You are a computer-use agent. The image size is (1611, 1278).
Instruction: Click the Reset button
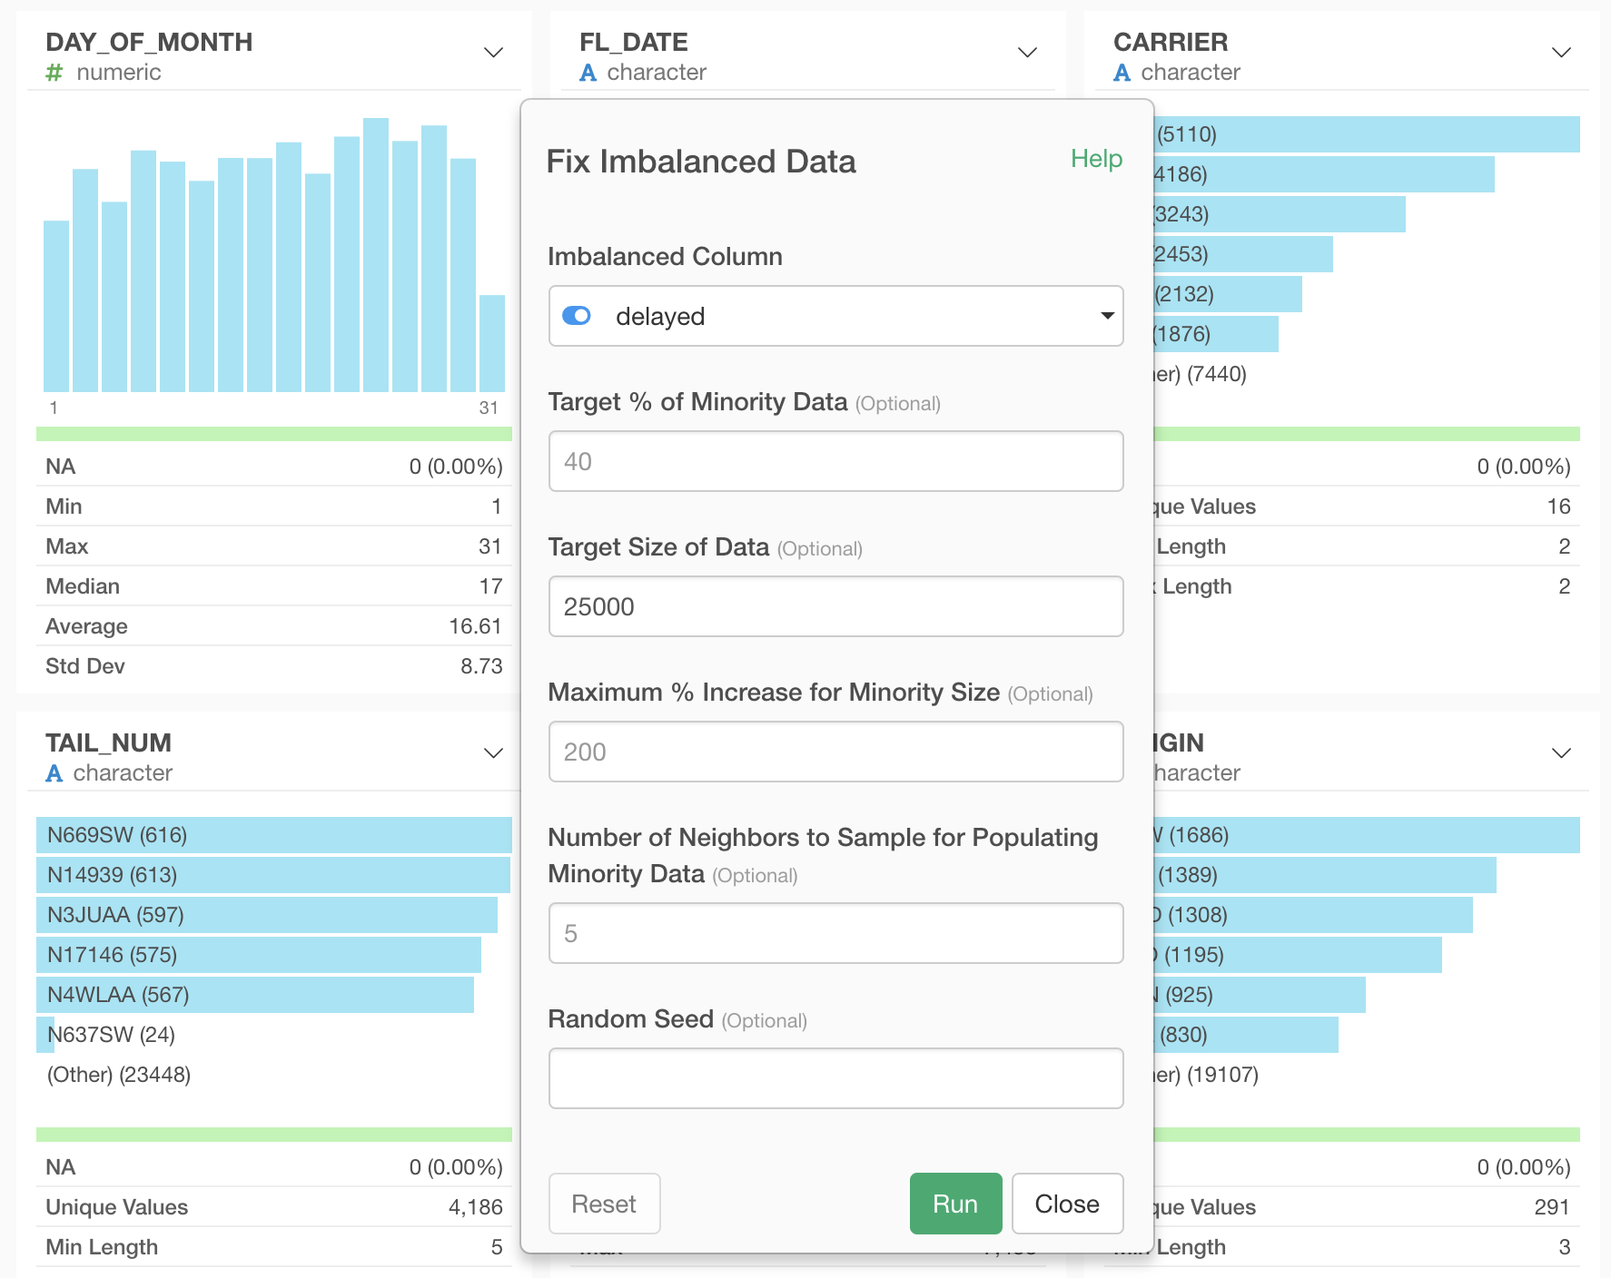point(604,1204)
